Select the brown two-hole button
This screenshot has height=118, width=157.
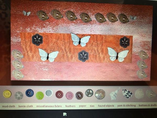79,95
